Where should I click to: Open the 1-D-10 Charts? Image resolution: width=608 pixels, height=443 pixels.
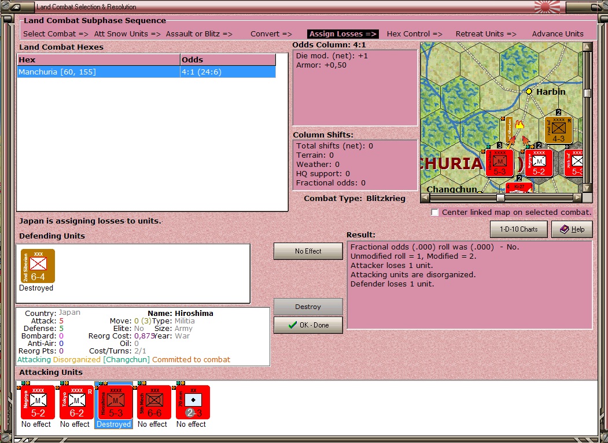tap(519, 229)
